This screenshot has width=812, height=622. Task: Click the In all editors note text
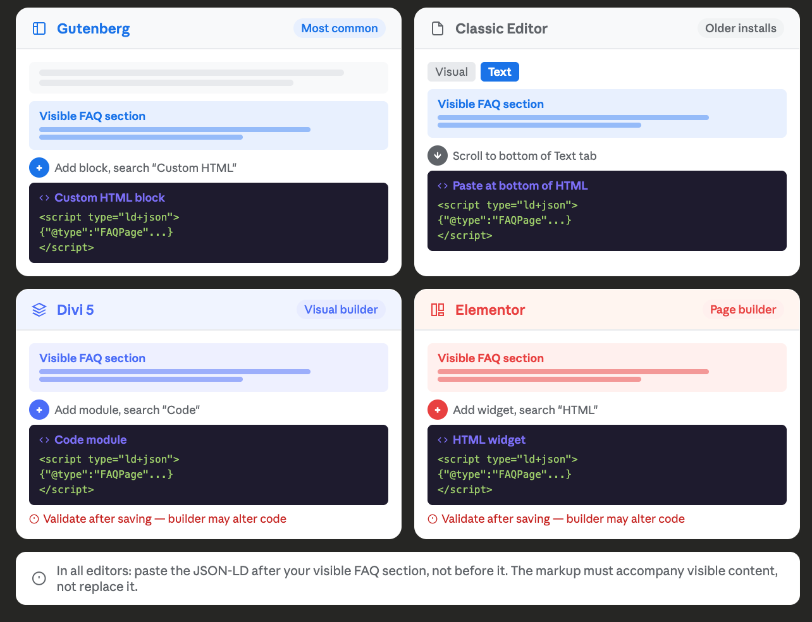417,579
